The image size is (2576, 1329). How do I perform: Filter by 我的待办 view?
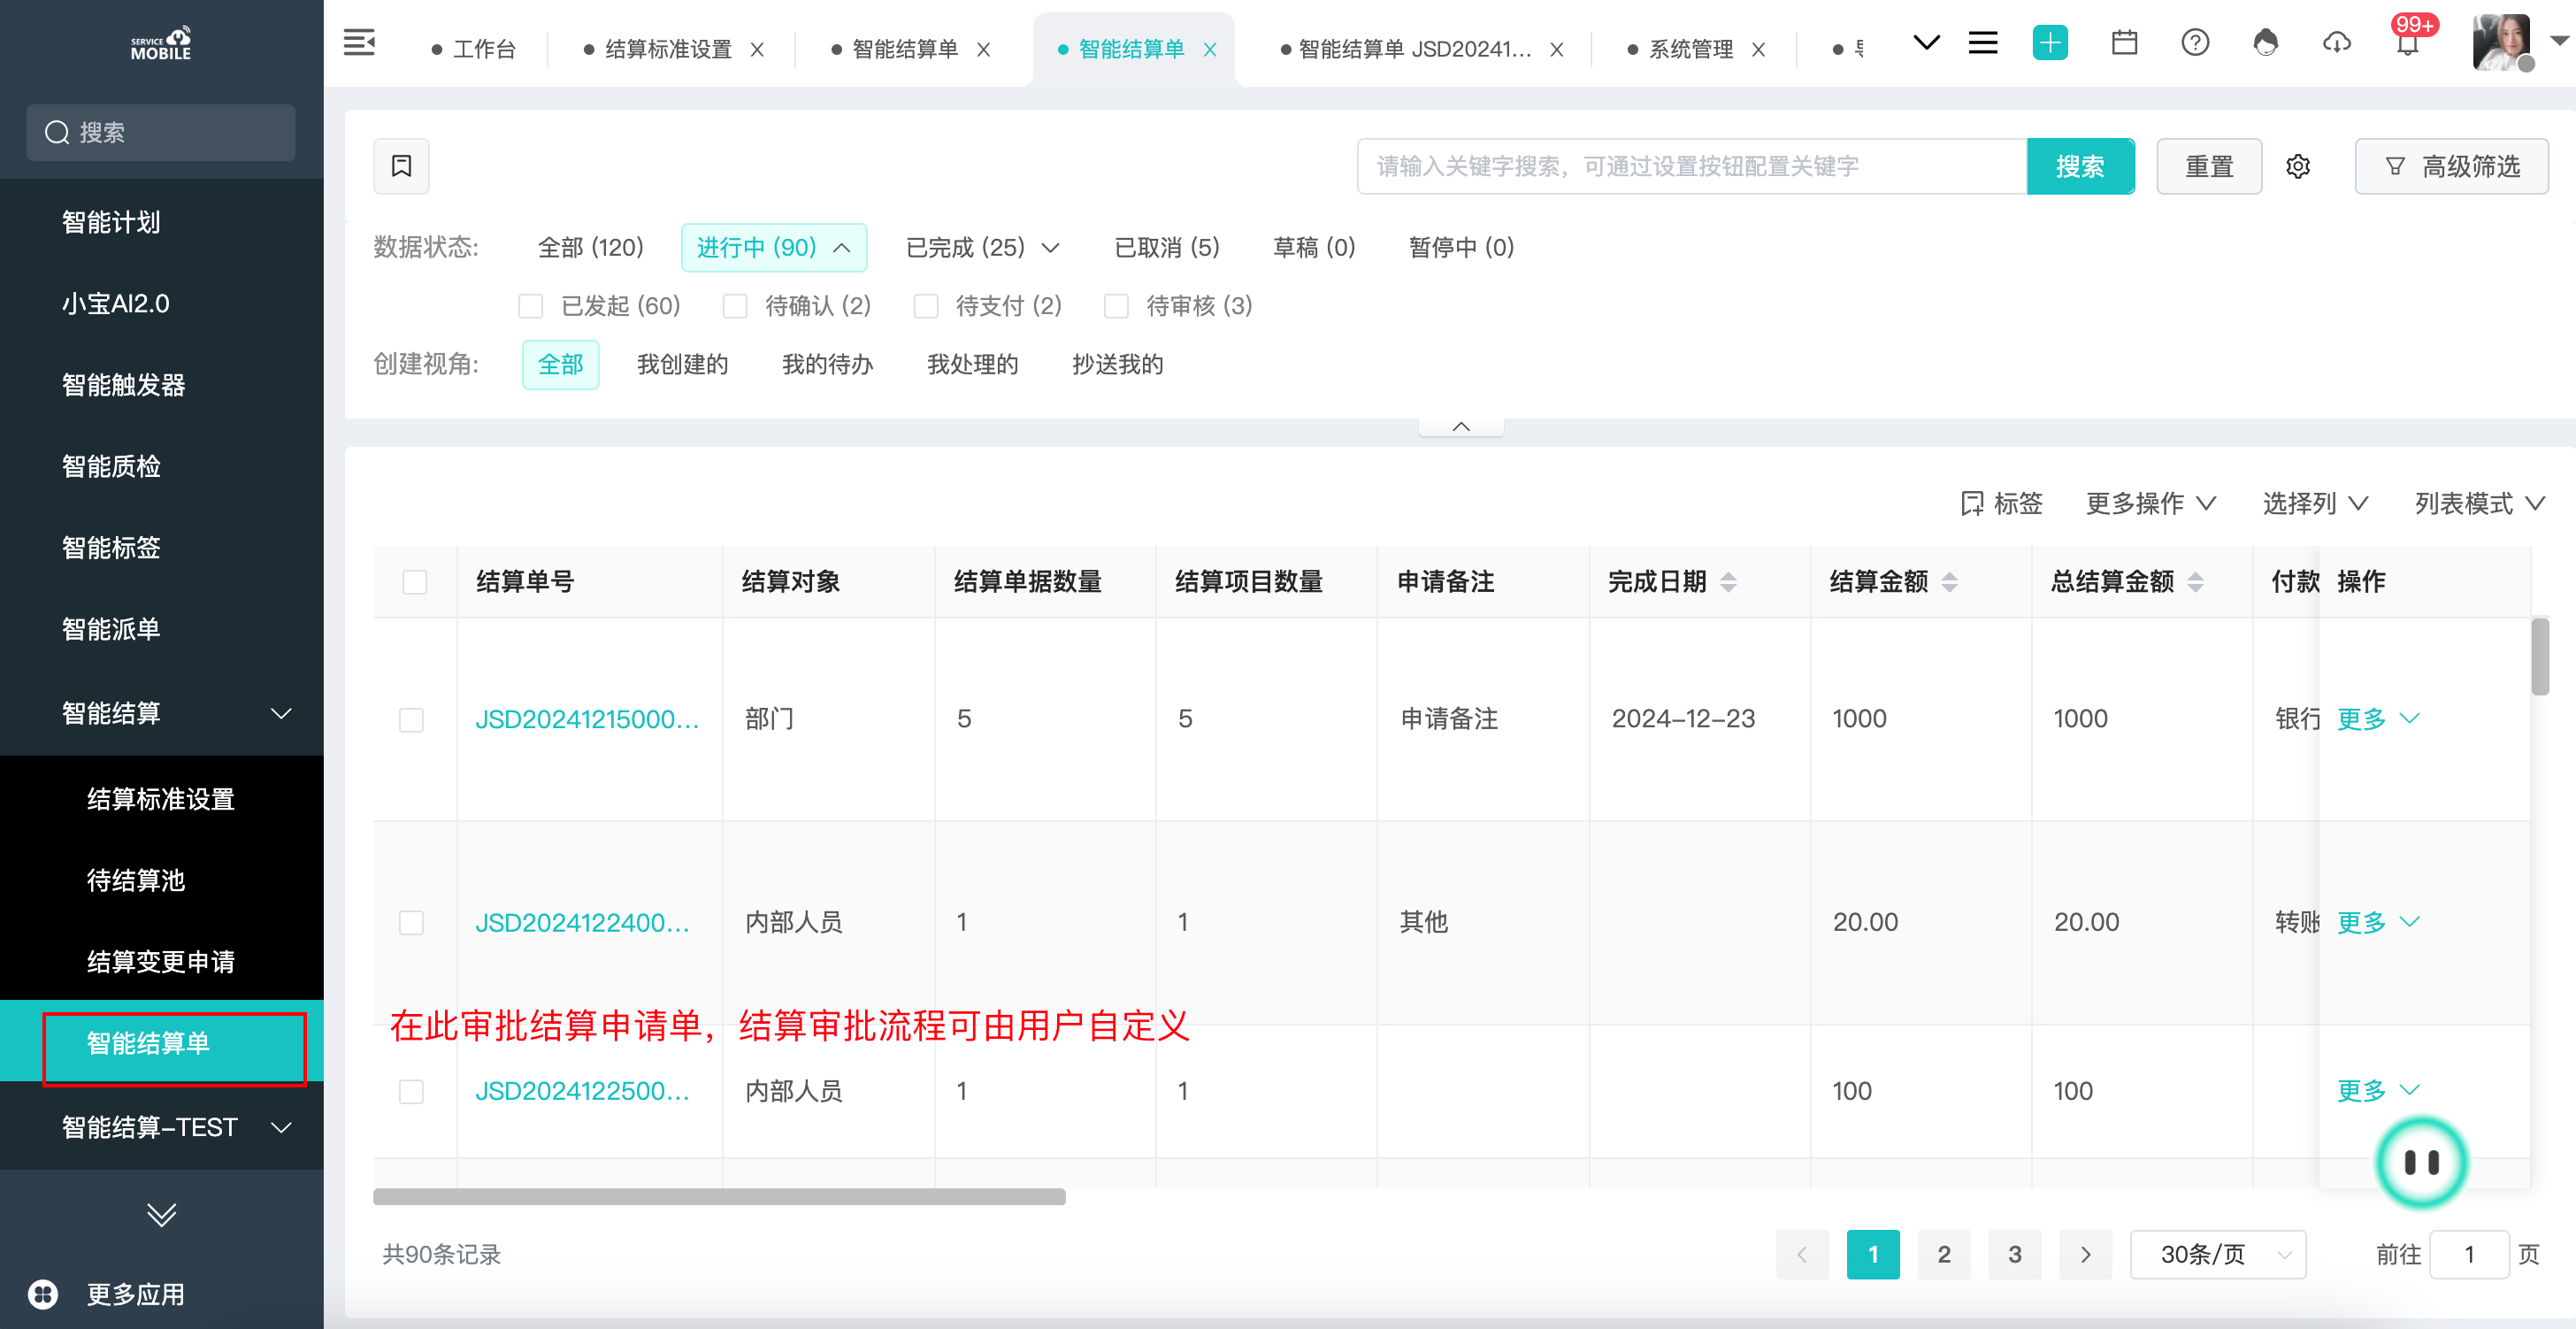827,364
